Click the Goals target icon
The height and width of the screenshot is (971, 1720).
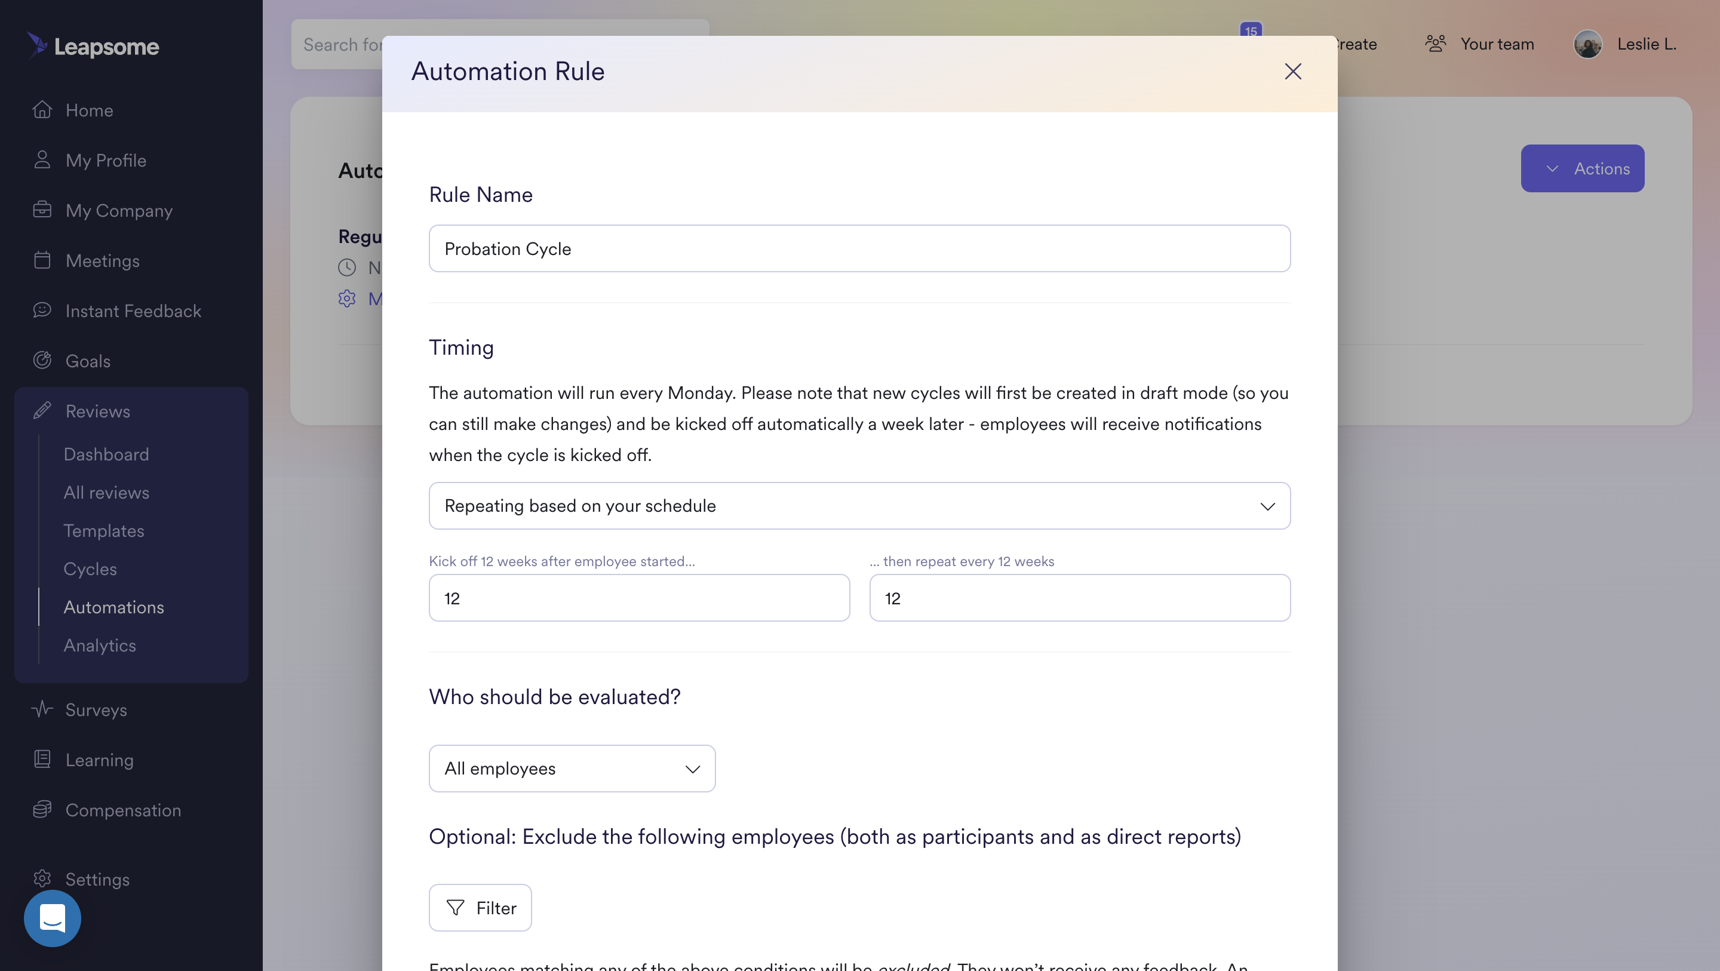pyautogui.click(x=42, y=360)
